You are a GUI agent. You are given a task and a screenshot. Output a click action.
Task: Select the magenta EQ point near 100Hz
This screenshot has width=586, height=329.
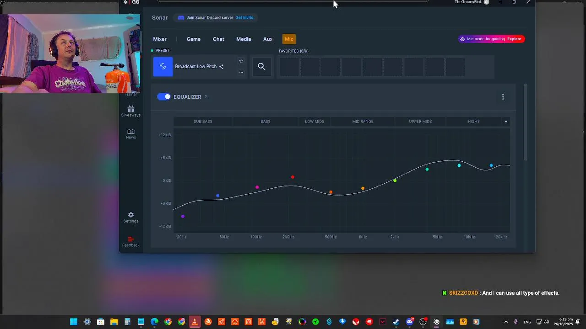click(257, 187)
